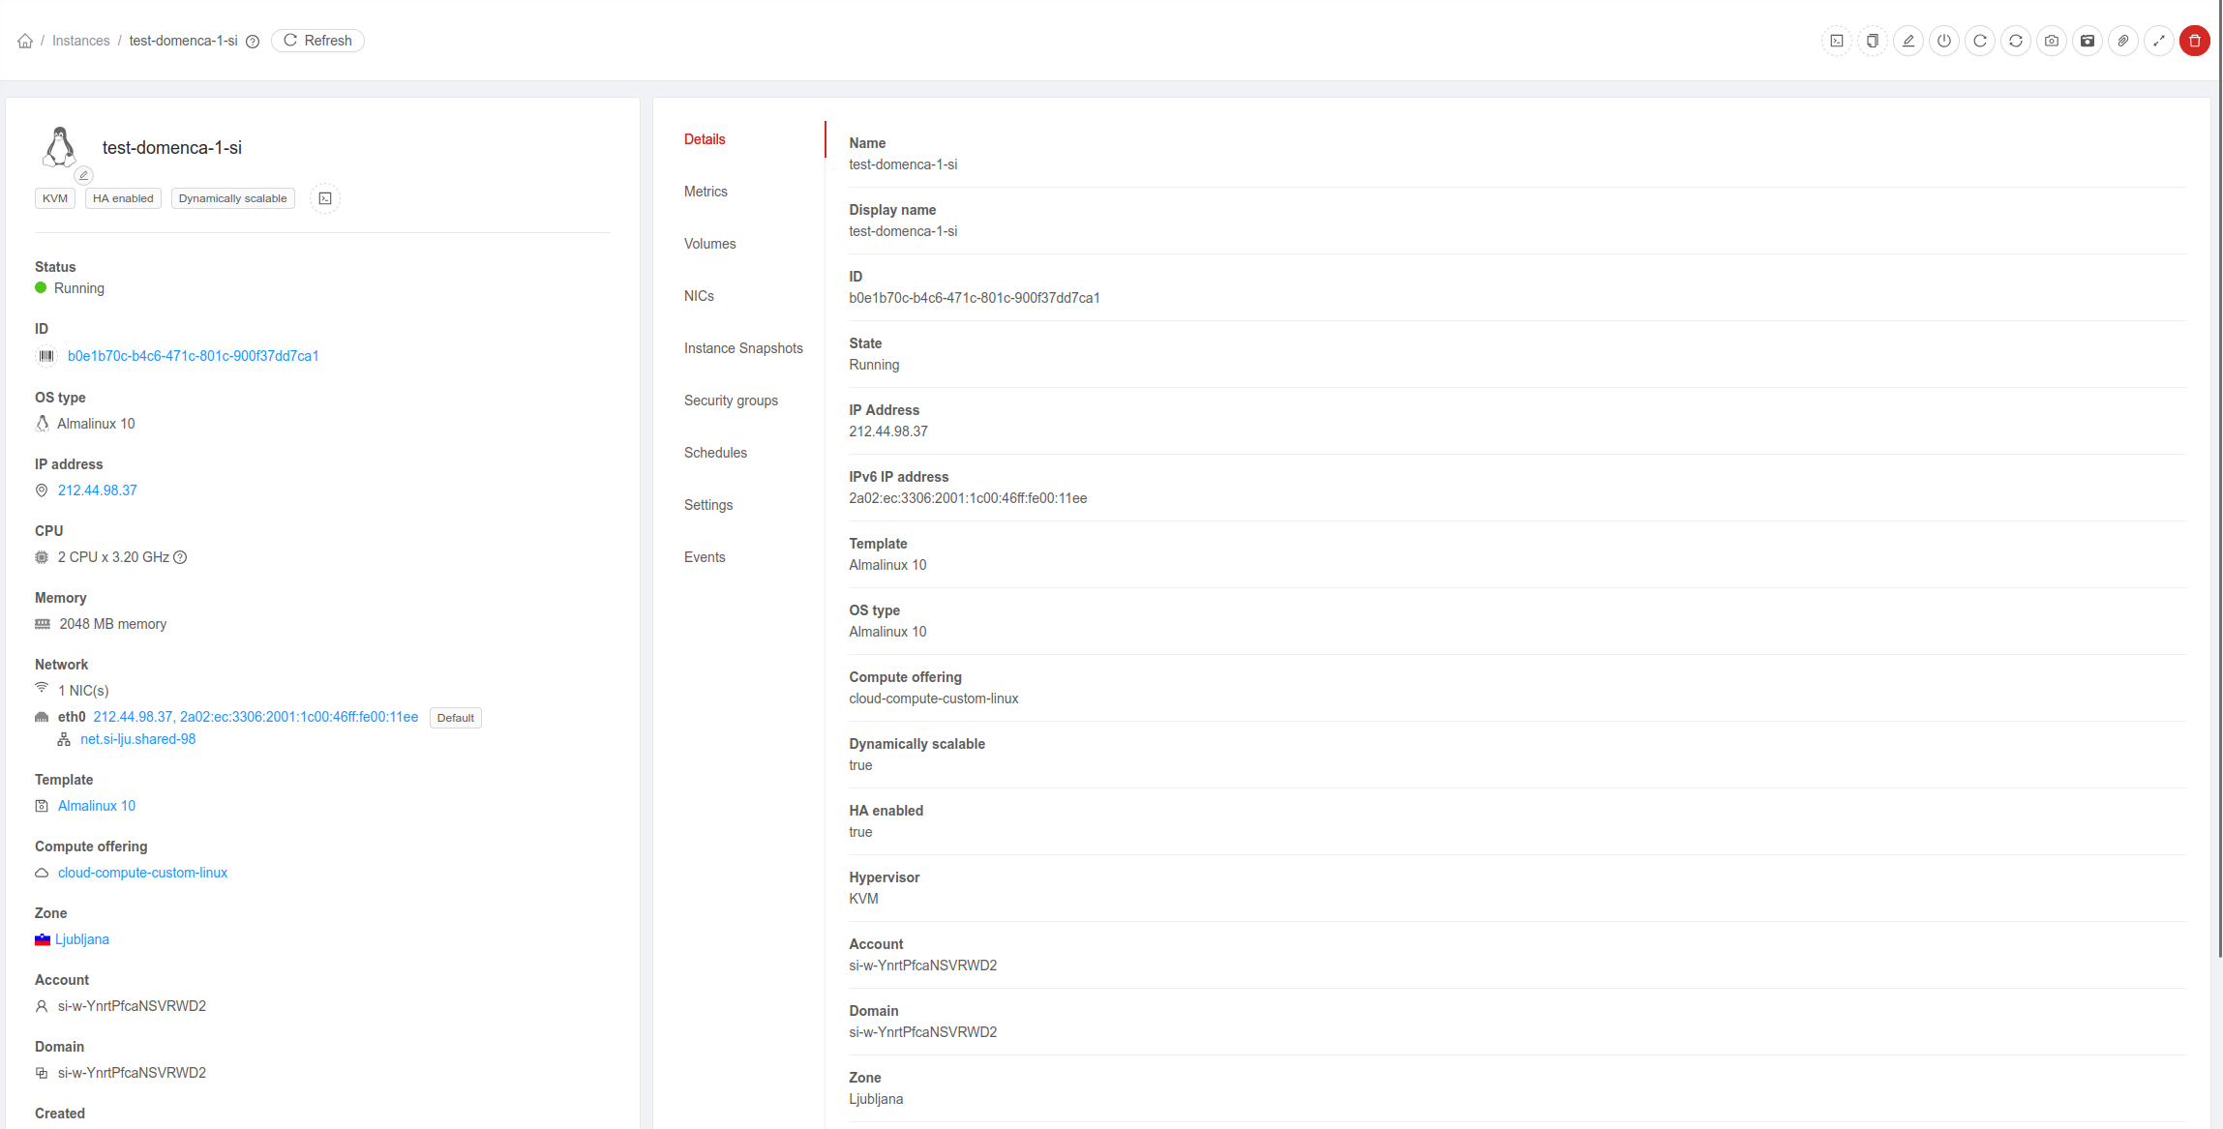Go to Instances in the breadcrumb

tap(80, 41)
